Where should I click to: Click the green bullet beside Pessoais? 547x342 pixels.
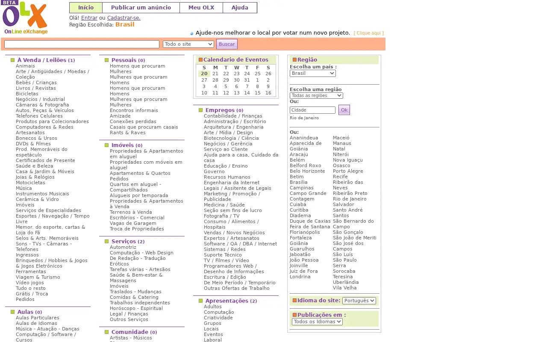coord(107,60)
